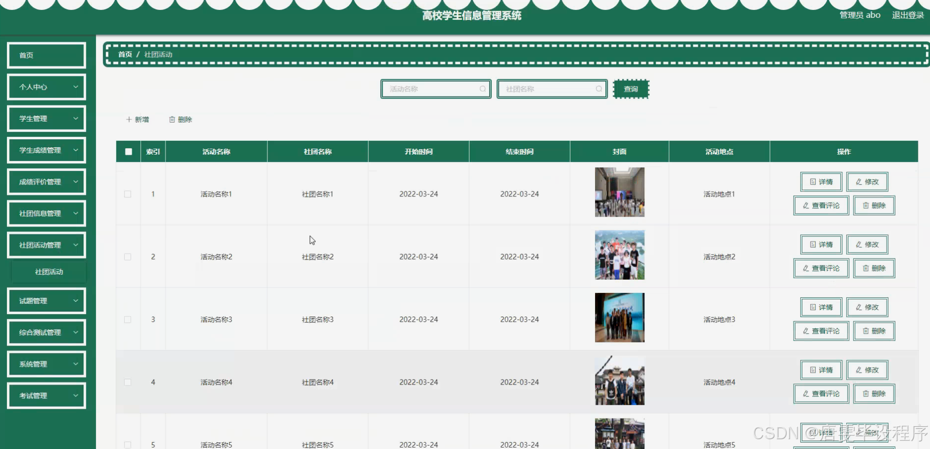
Task: Open 详情 for 活动名称3 row
Action: pos(821,307)
